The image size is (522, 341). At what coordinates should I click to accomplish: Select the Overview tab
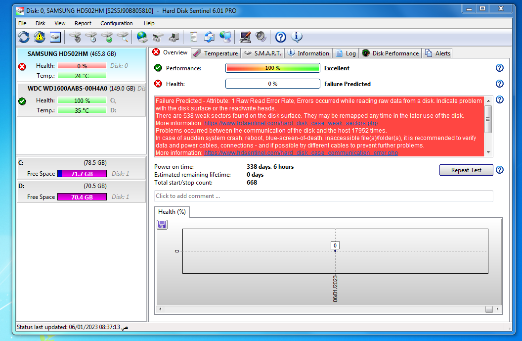click(170, 52)
